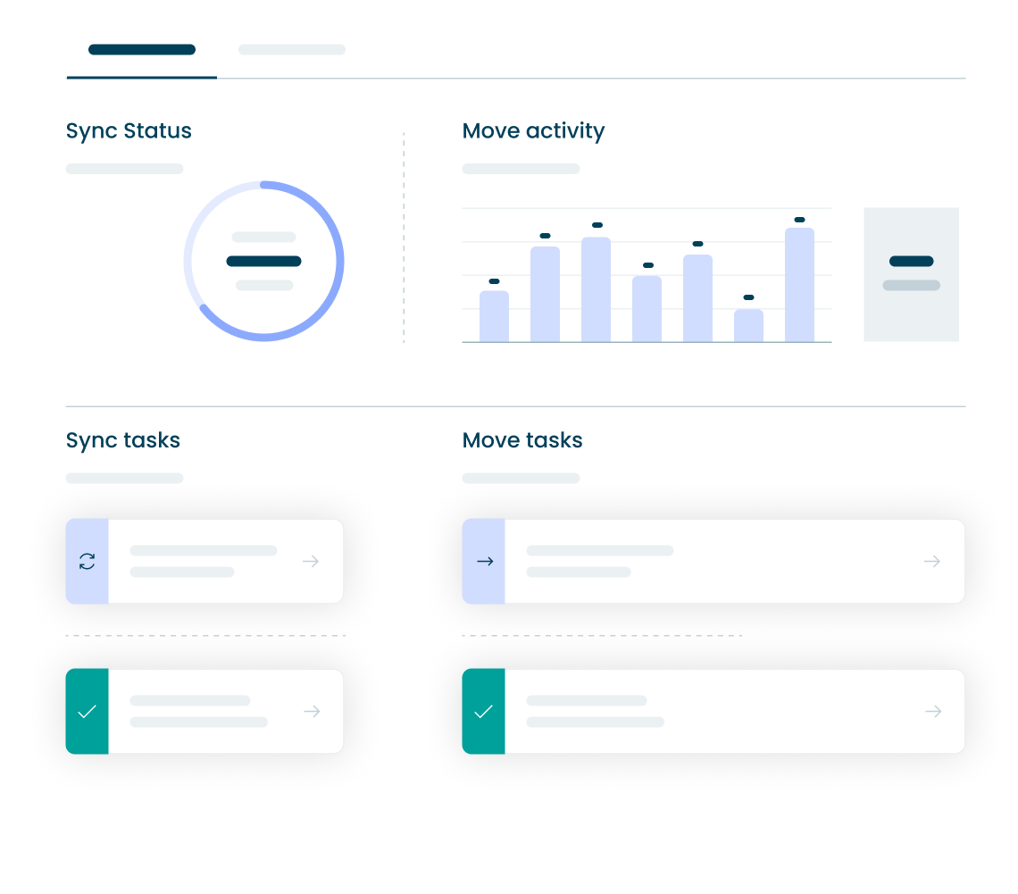Click the green checkmark on completed Sync task

pyautogui.click(x=87, y=711)
